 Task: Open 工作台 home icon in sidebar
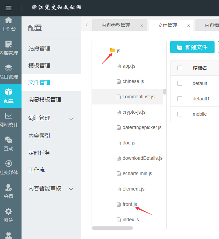(9, 20)
